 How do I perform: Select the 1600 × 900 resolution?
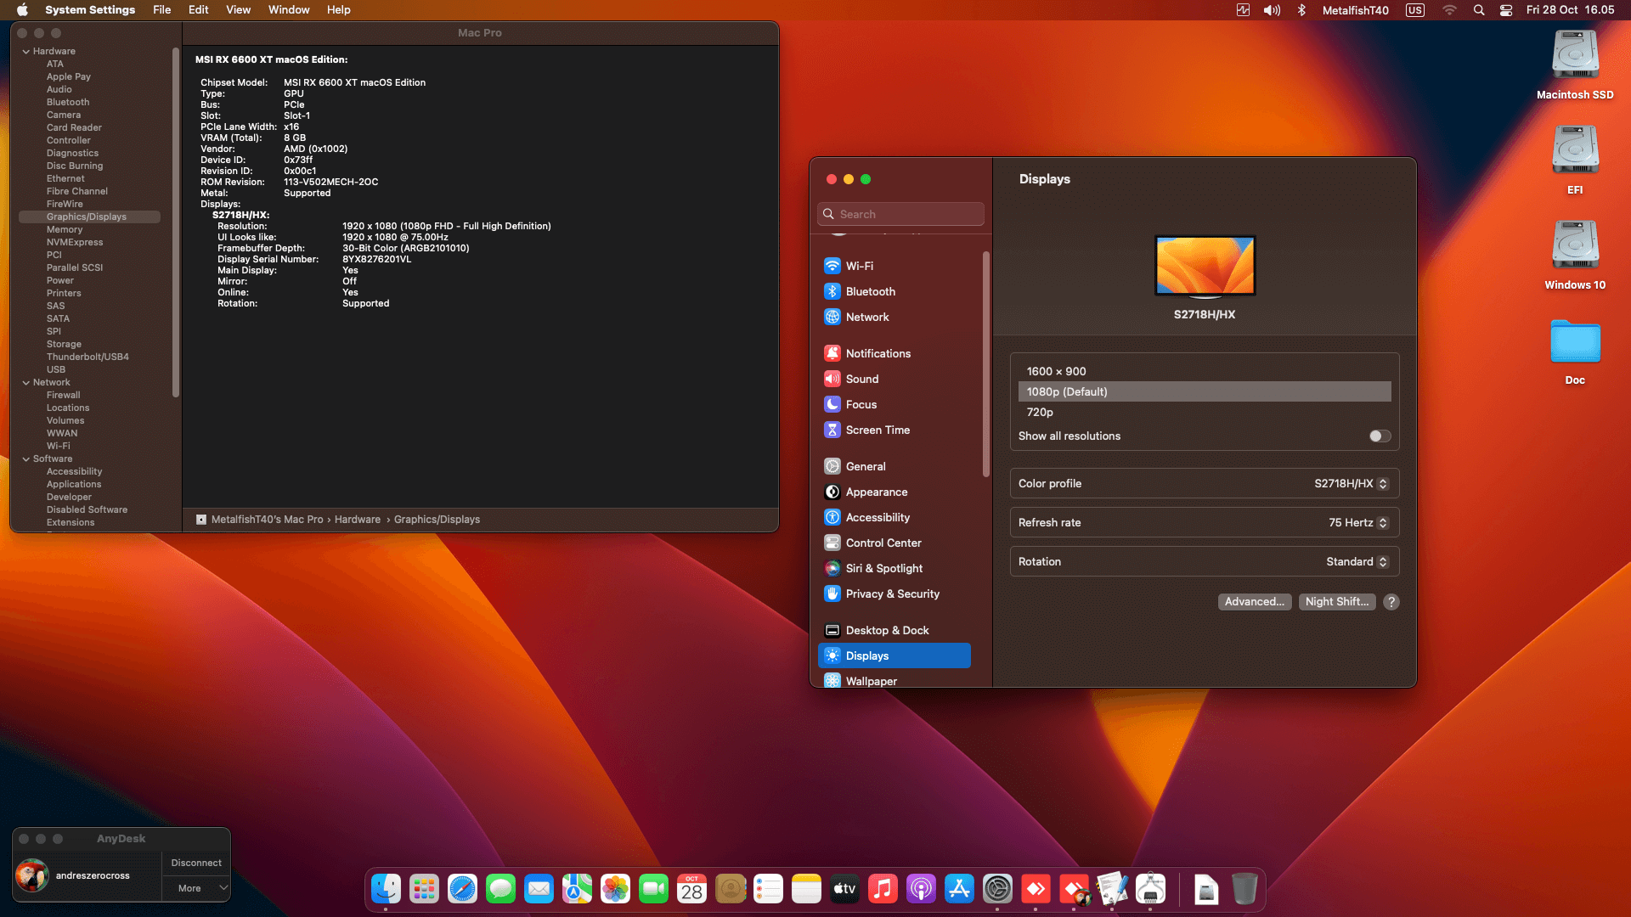click(x=1056, y=371)
